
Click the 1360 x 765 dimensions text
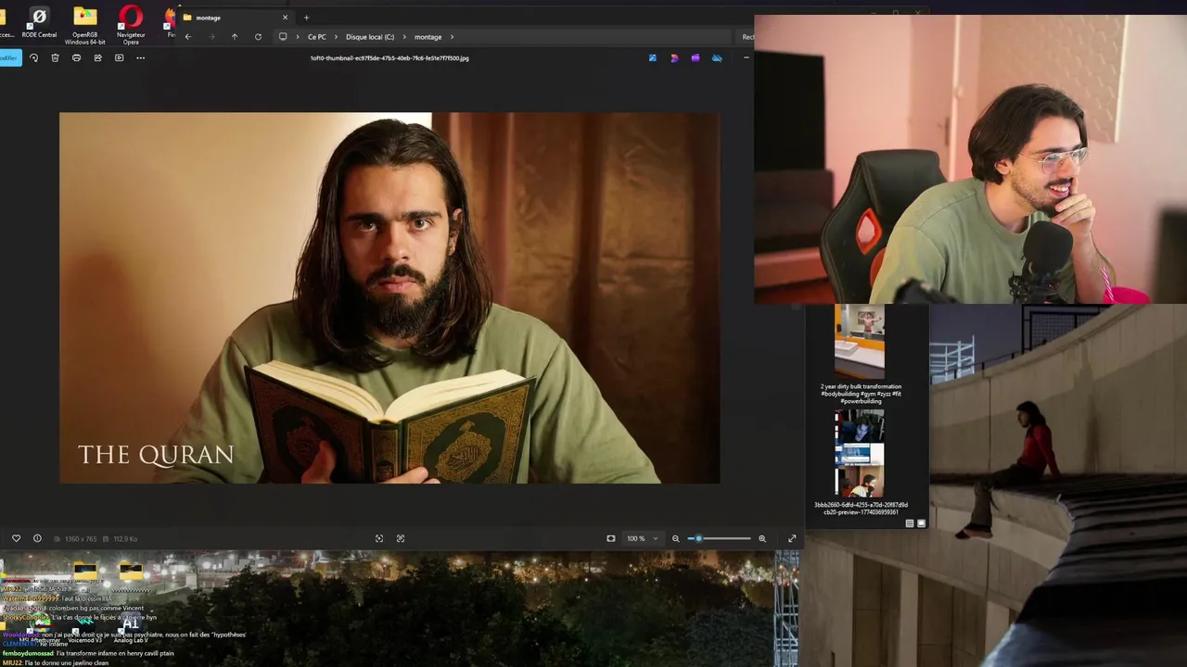coord(81,539)
